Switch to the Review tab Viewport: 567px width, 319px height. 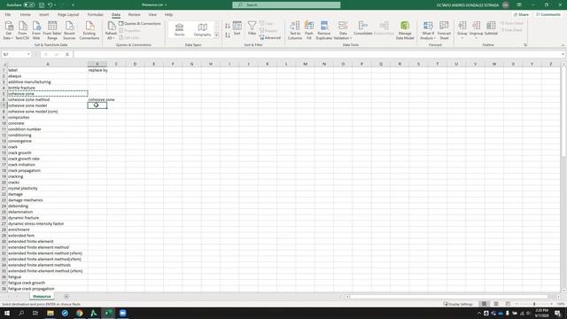[x=134, y=14]
